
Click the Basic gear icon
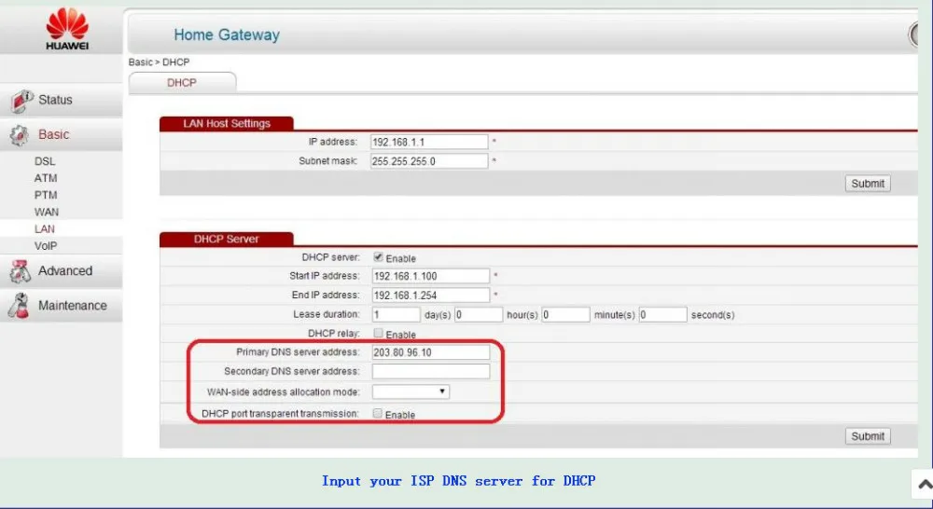point(19,135)
